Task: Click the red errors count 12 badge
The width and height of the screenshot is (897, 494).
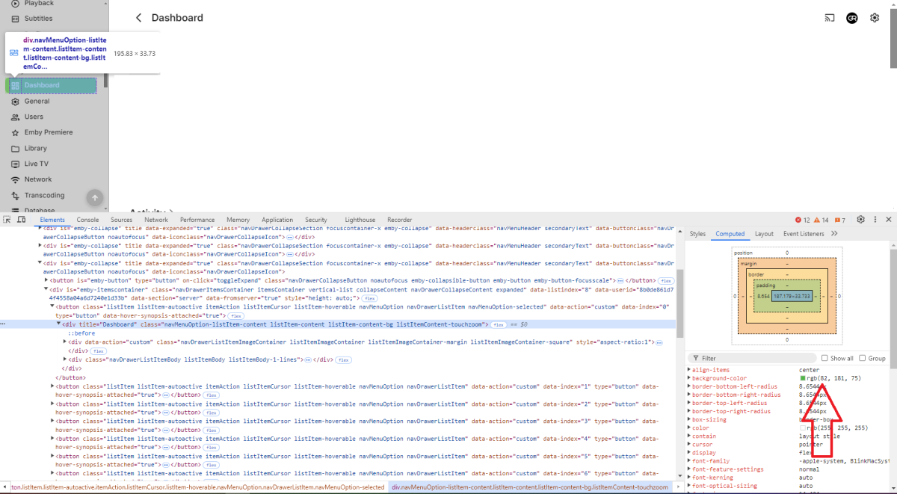Action: coord(803,220)
